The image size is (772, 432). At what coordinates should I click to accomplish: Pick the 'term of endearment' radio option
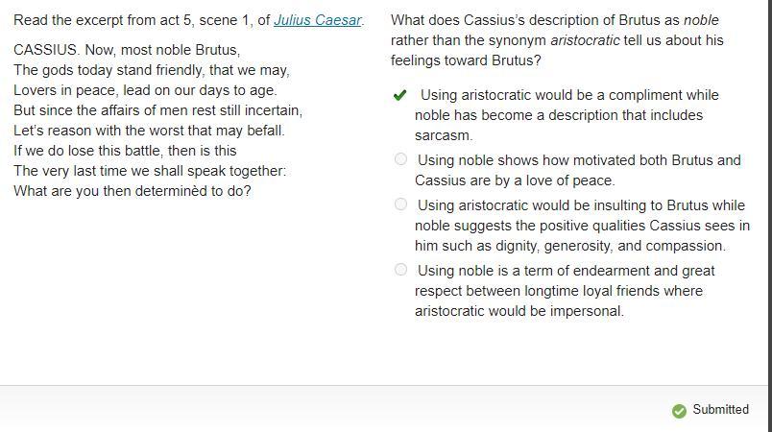click(x=400, y=270)
